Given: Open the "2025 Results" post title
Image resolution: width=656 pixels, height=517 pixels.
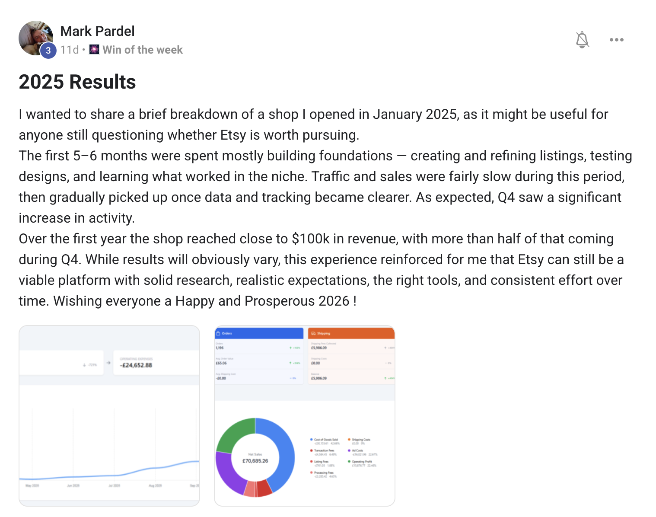Looking at the screenshot, I should pos(77,82).
